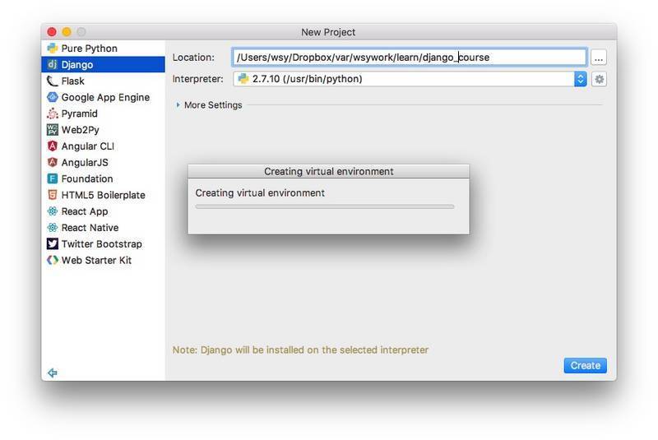Pick AngularJS project type
This screenshot has height=440, width=658.
coord(104,162)
